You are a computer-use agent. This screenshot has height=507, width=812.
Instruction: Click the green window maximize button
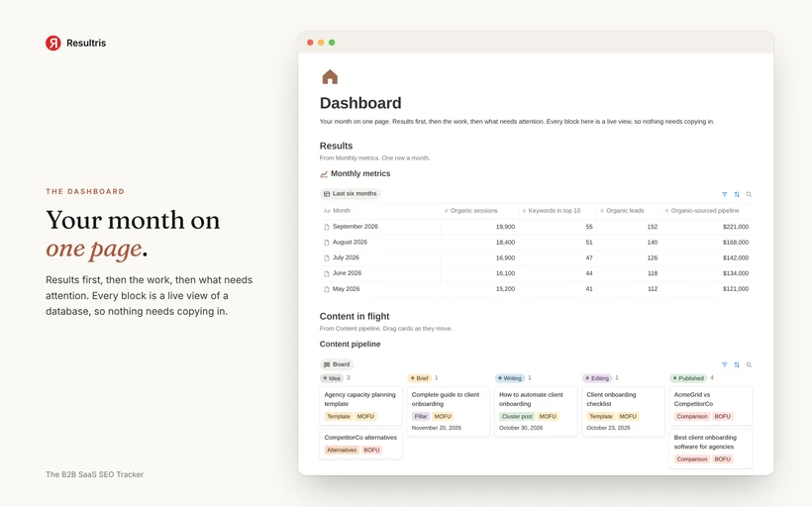(332, 43)
